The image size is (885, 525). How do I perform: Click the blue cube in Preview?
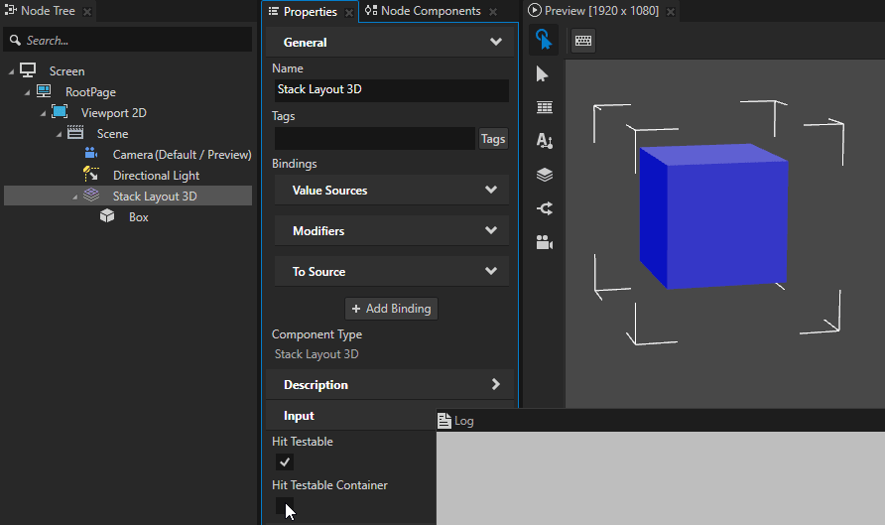click(x=713, y=217)
